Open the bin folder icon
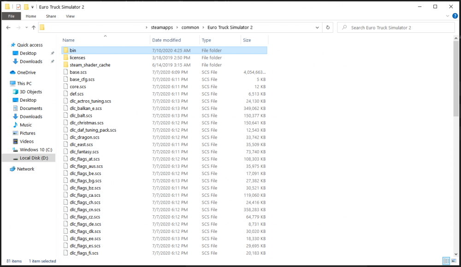This screenshot has width=461, height=267. click(x=66, y=50)
